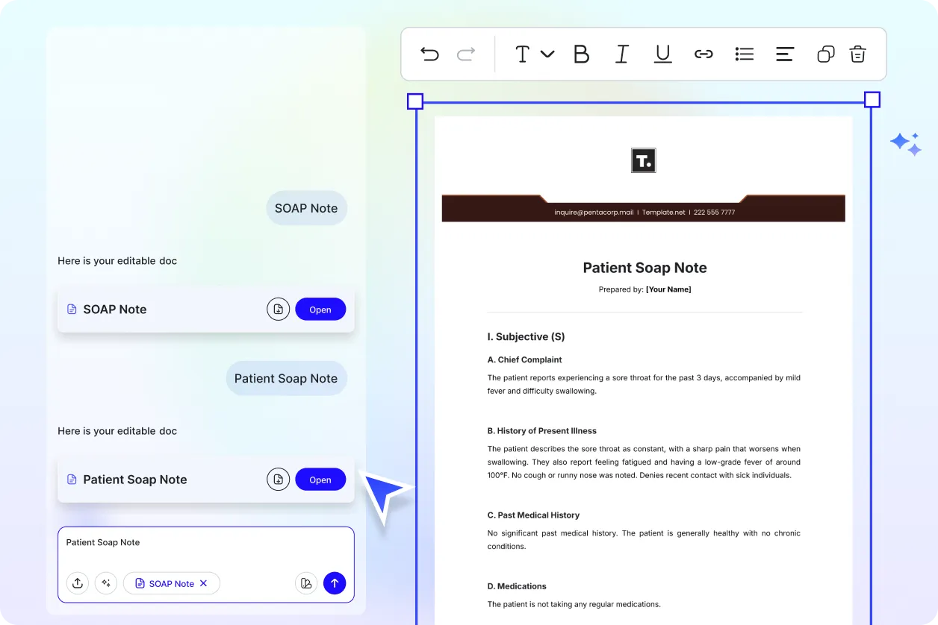Click the upload icon in prompt box

(78, 583)
